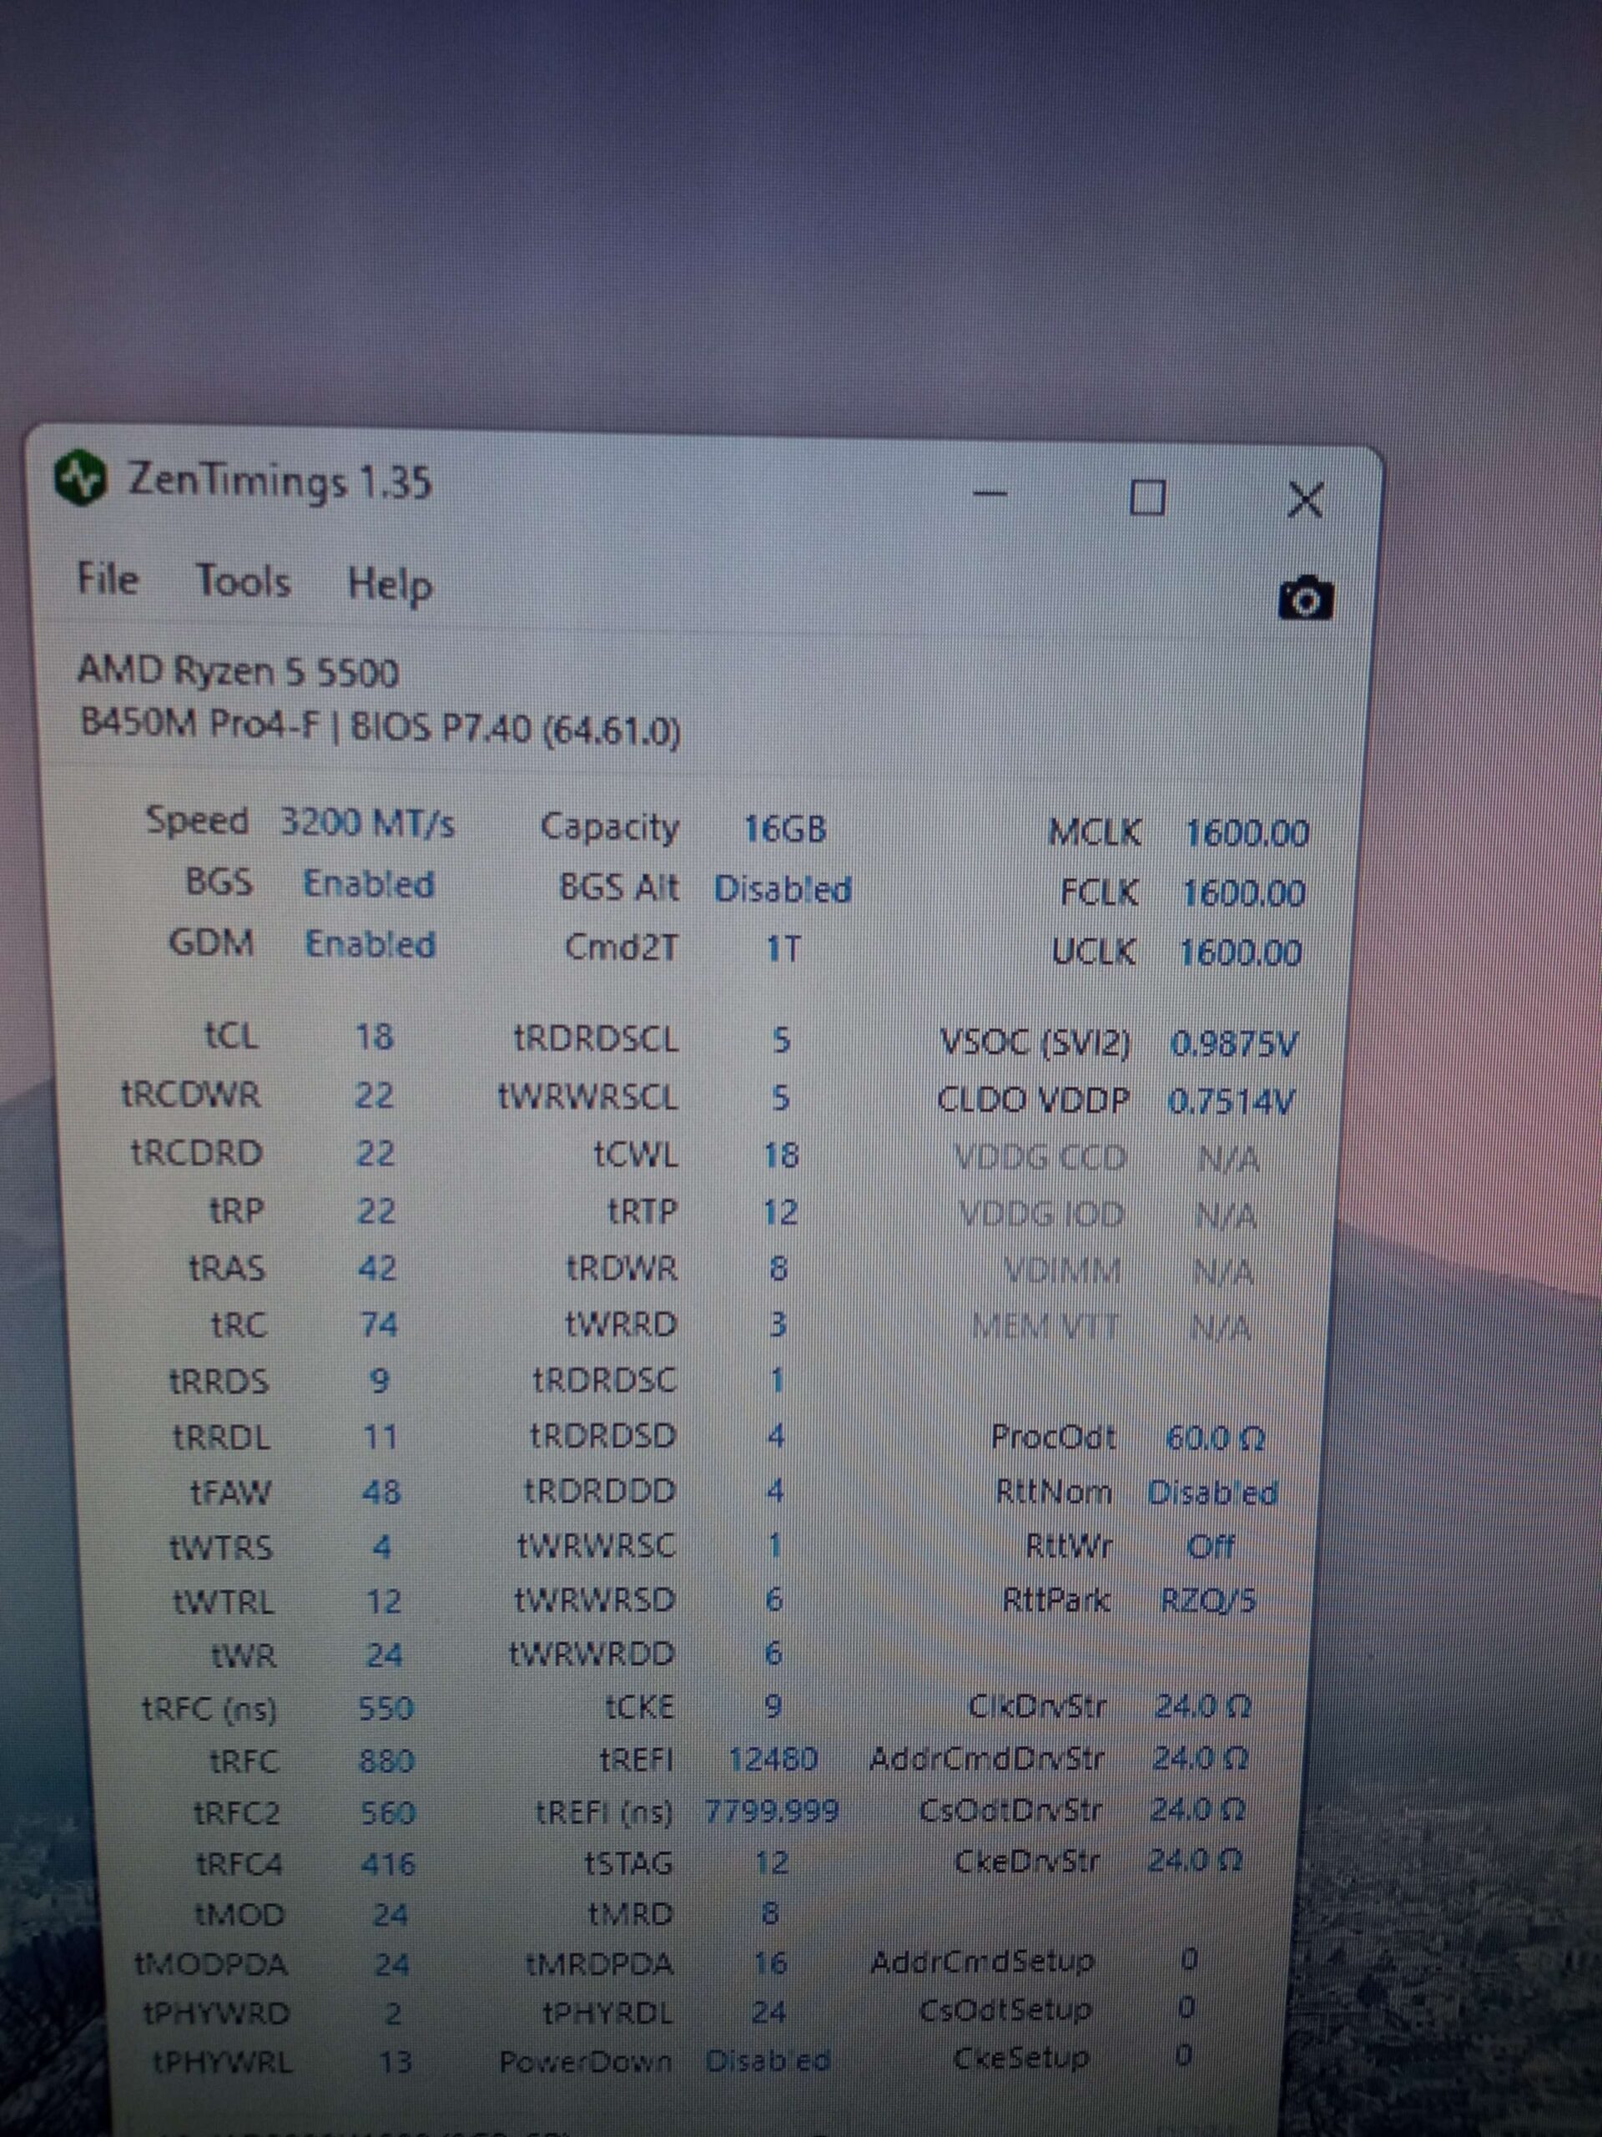Screen dimensions: 1602x2137
Task: Click the GDM Enabled value
Action: (x=370, y=944)
